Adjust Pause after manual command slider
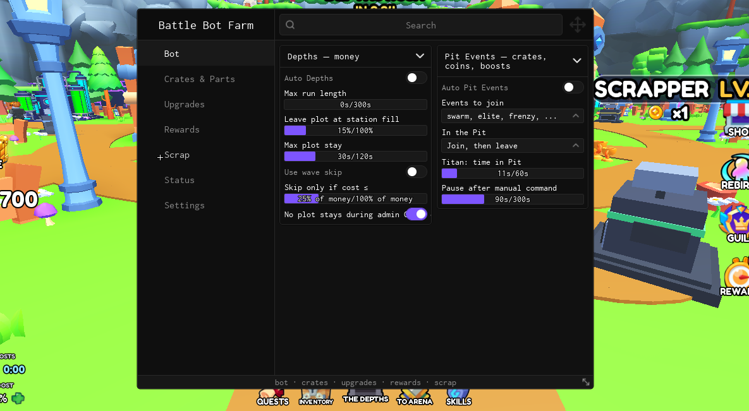Viewport: 749px width, 411px height. pyautogui.click(x=513, y=199)
